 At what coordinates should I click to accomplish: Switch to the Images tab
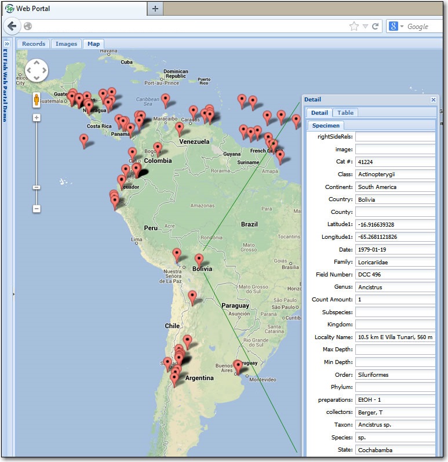coord(66,44)
